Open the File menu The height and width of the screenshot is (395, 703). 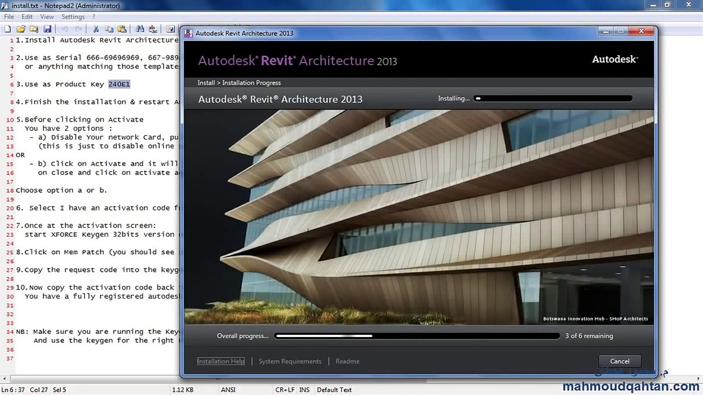[x=9, y=16]
